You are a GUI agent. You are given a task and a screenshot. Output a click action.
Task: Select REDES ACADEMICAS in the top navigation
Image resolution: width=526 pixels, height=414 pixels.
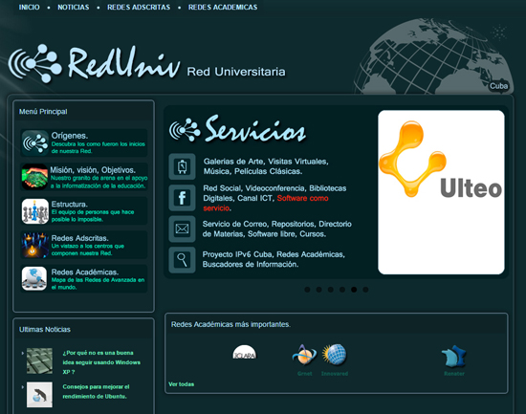click(x=223, y=7)
